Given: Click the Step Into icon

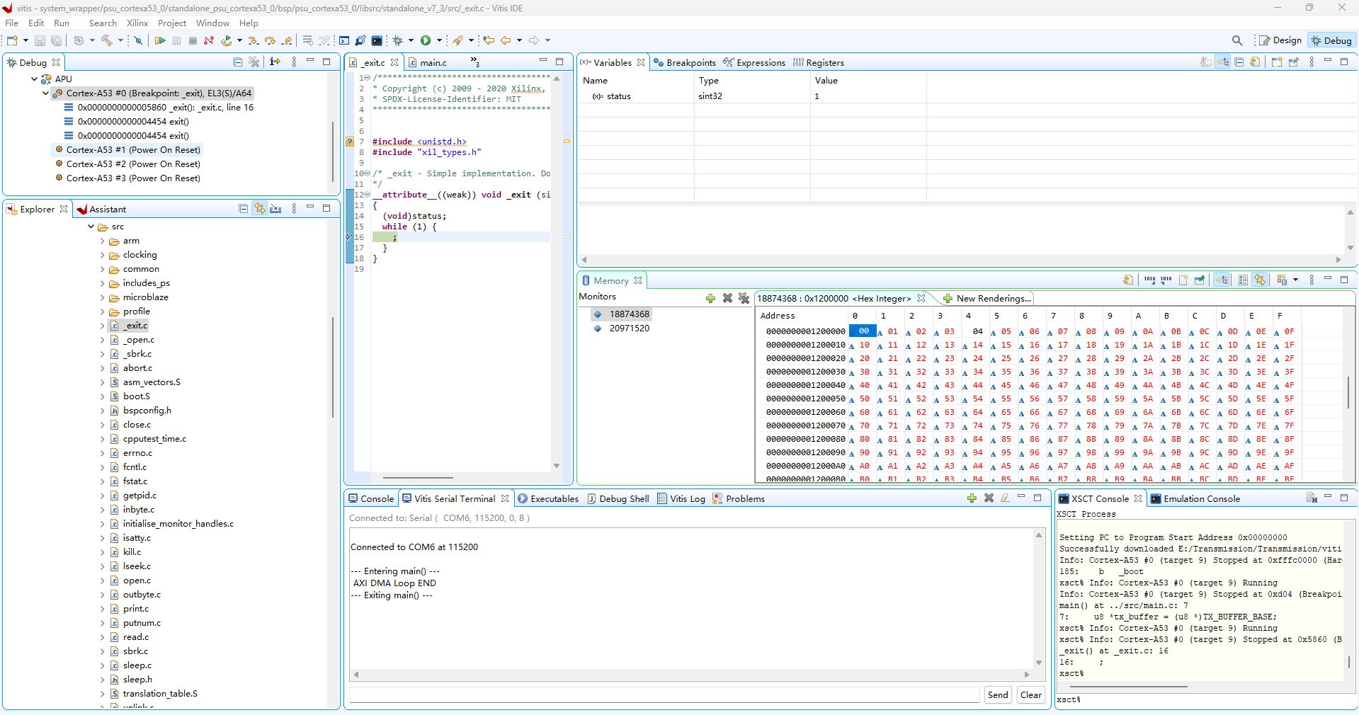Looking at the screenshot, I should (253, 40).
